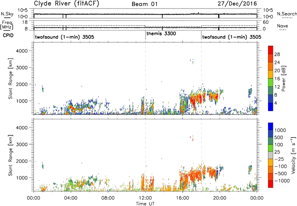This screenshot has height=206, width=297.
Task: Click the "N.Sky" legend label
Action: tap(7, 14)
